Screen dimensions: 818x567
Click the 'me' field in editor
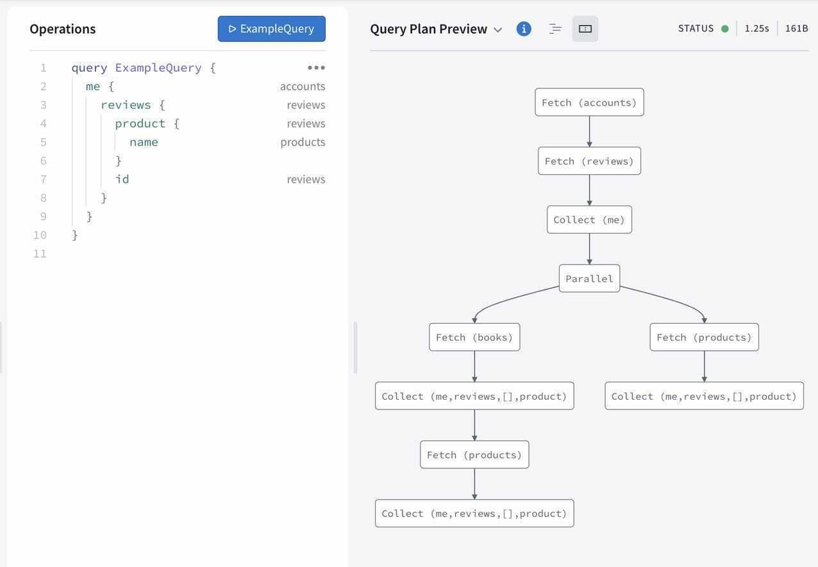point(93,86)
